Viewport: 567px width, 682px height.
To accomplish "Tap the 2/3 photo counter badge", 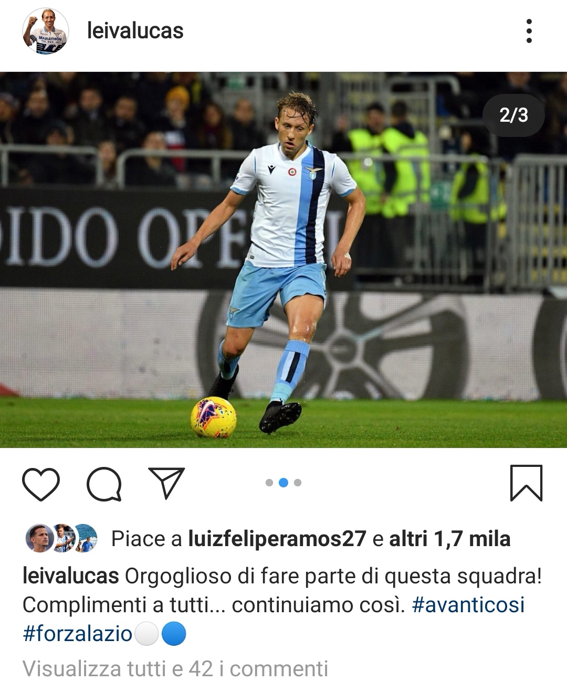I will [x=513, y=115].
